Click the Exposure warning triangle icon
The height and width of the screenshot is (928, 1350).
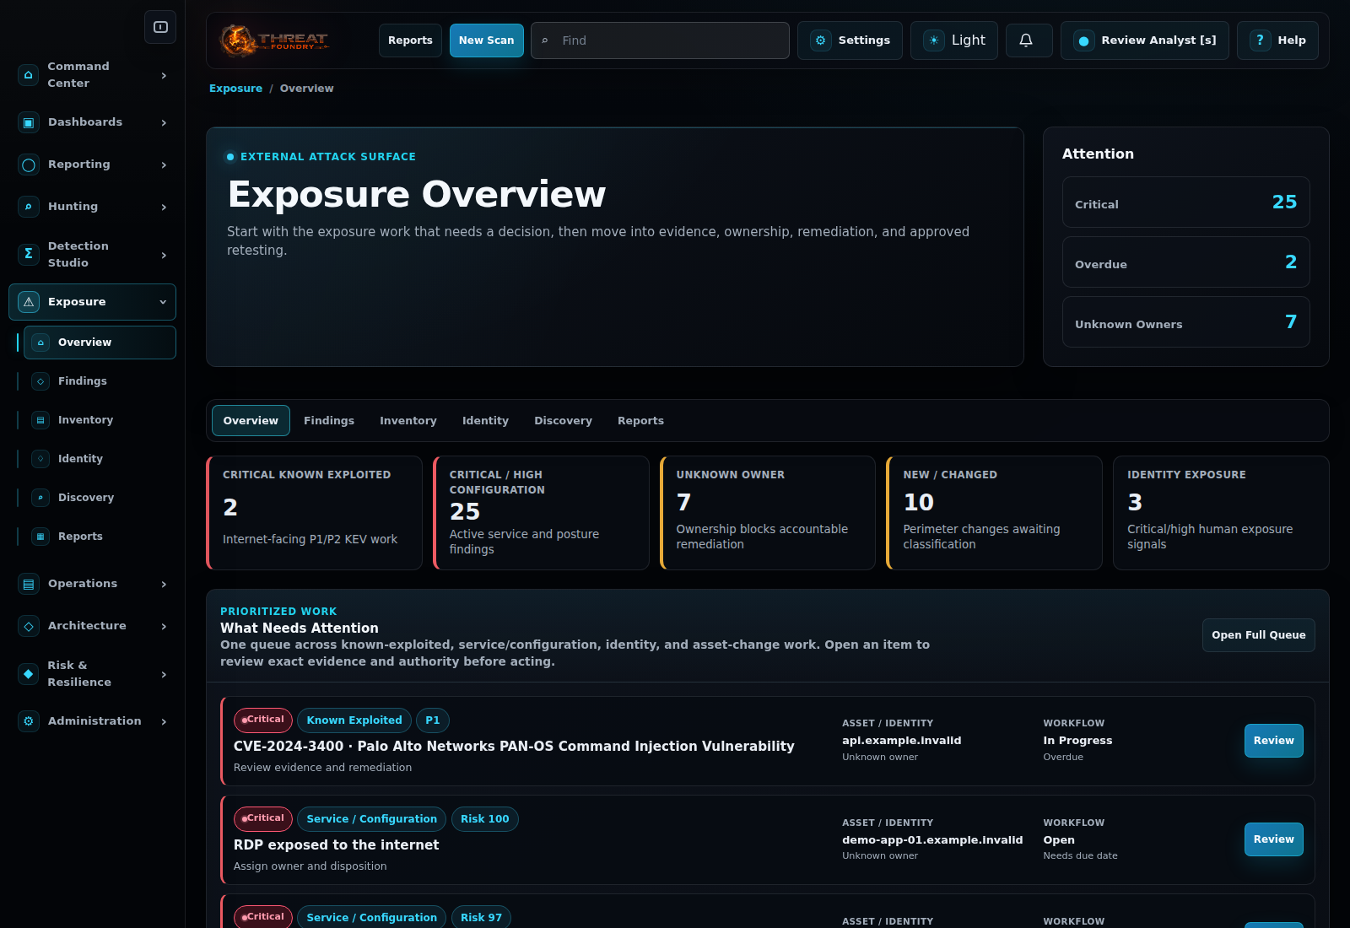[29, 302]
